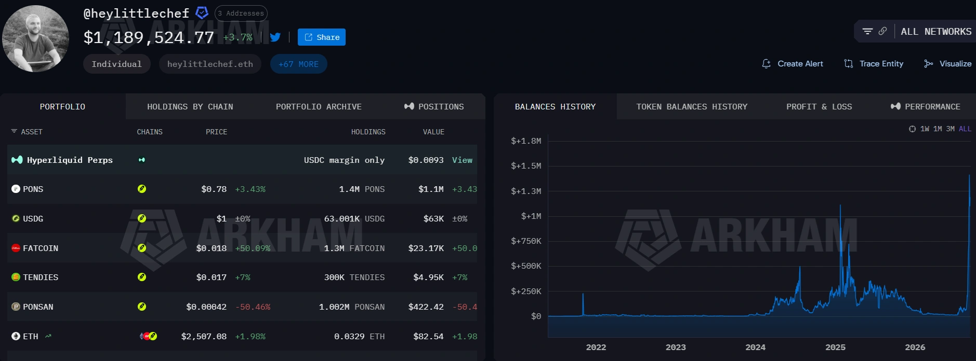This screenshot has height=361, width=976.
Task: Set chart range to 1W
Action: (925, 129)
